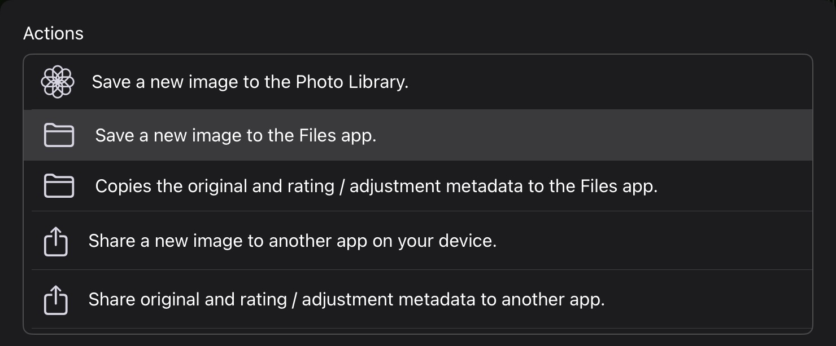Choose "Share a new image to another app"
This screenshot has height=346, width=836.
[x=292, y=241]
